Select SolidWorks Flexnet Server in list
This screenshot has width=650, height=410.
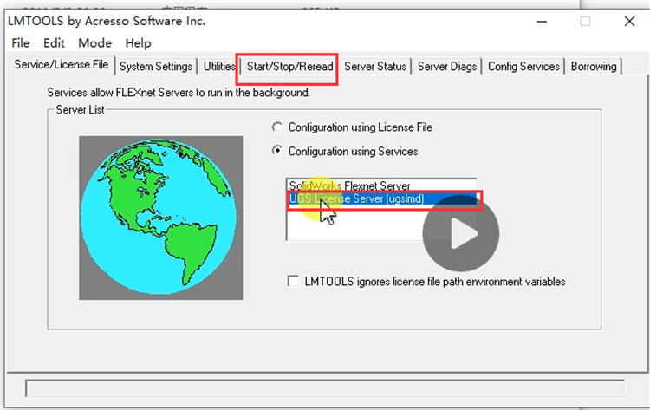[381, 185]
